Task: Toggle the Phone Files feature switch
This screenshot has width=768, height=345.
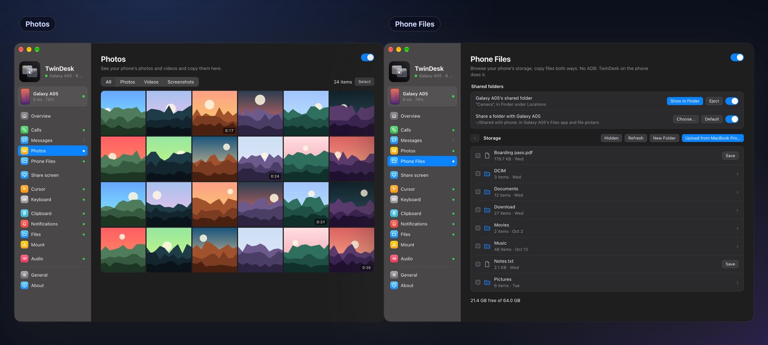Action: [737, 57]
